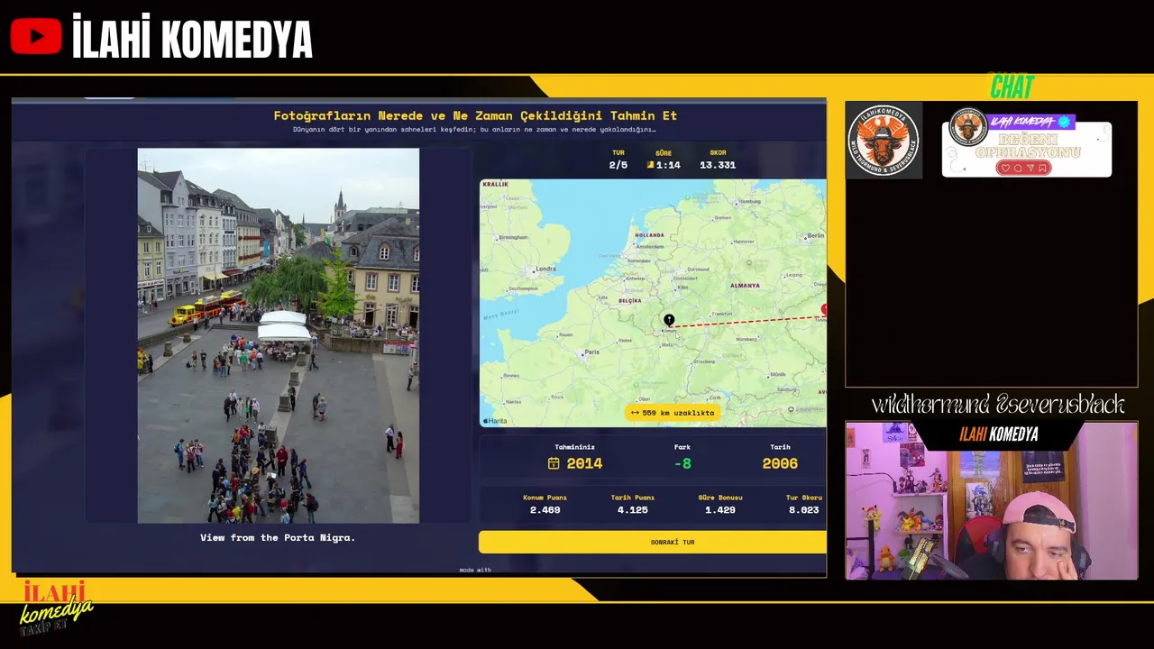
Task: Click the red actual-location marker on map
Action: pyautogui.click(x=823, y=309)
